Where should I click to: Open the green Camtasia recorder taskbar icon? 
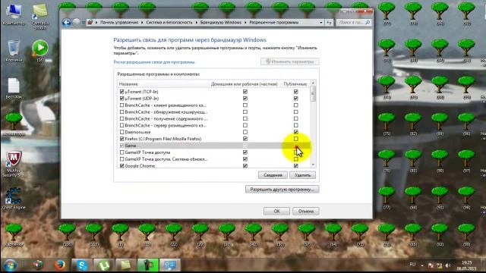pos(148,265)
